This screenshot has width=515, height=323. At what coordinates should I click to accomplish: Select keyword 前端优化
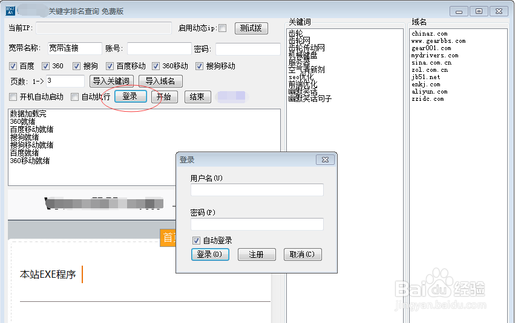click(303, 84)
